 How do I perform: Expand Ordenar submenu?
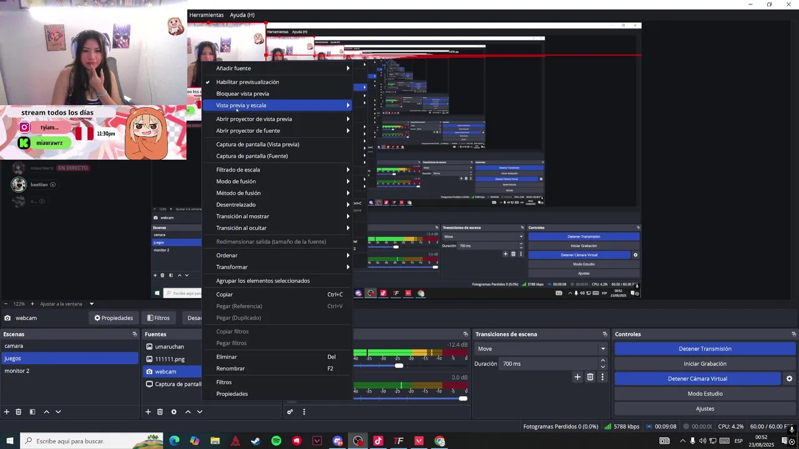tap(277, 255)
